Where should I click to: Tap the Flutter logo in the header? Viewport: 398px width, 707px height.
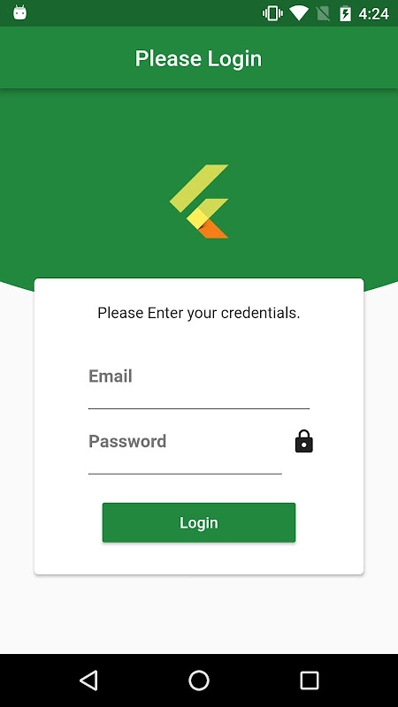tap(199, 201)
